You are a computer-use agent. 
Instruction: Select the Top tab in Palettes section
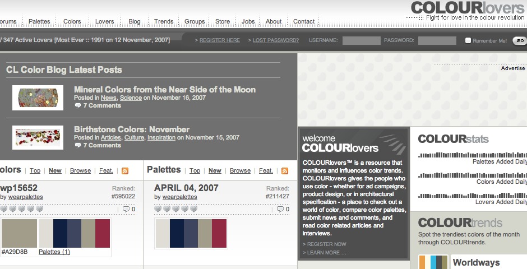(x=195, y=170)
